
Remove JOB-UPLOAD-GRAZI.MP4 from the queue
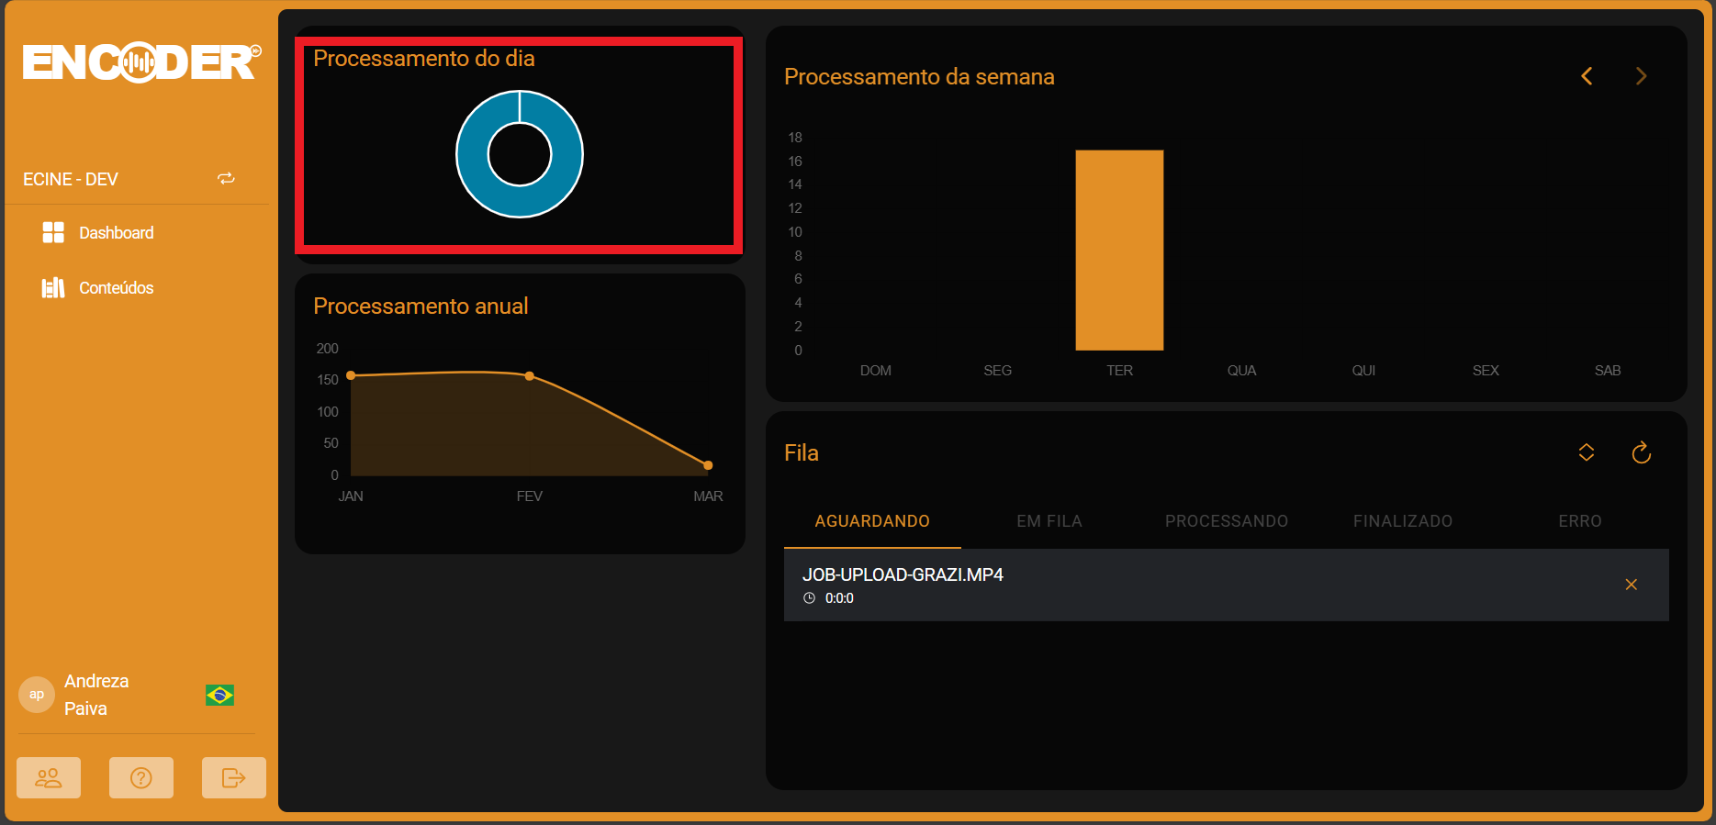[1632, 585]
